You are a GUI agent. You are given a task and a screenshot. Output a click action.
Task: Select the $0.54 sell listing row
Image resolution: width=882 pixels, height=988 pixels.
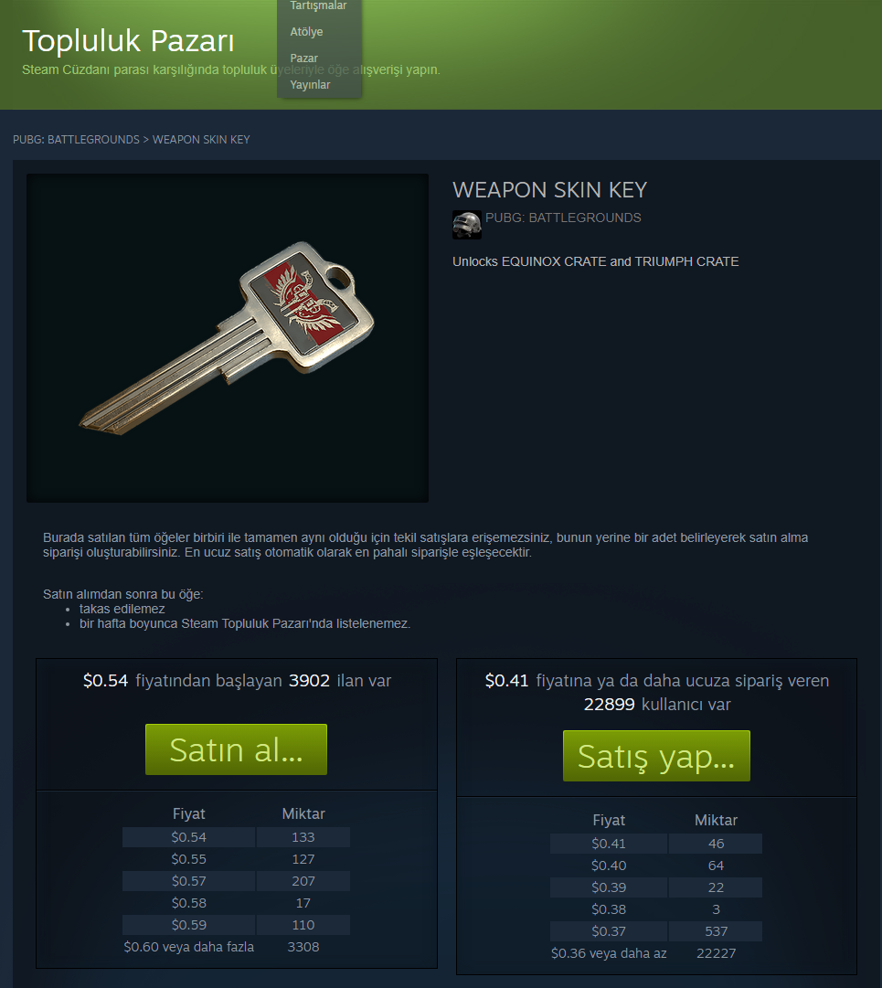236,837
